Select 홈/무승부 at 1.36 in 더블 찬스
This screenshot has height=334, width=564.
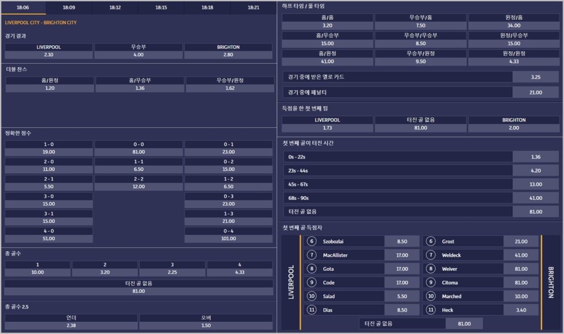[x=140, y=85]
